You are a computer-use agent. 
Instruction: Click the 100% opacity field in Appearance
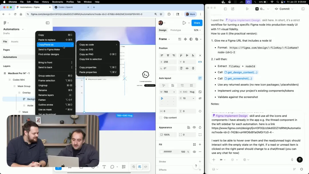pyautogui.click(x=168, y=135)
